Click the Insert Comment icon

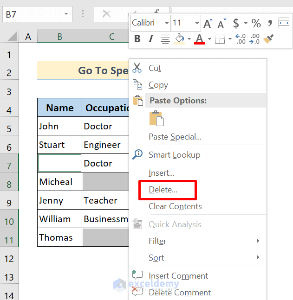(137, 275)
